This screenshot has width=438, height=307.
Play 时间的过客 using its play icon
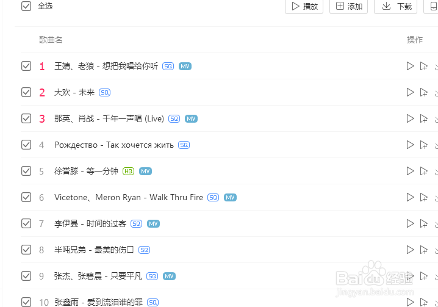click(410, 223)
